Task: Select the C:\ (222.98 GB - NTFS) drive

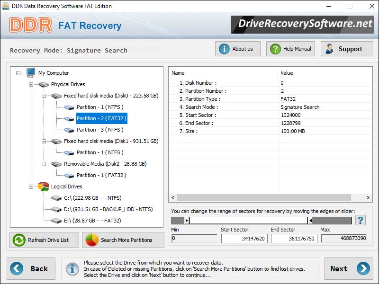Action: click(92, 198)
